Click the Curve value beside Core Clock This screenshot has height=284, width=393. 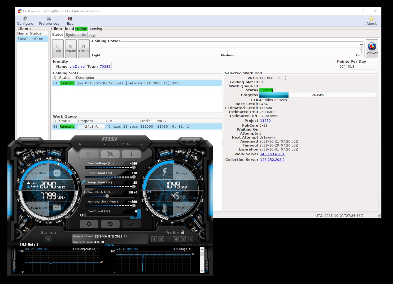[133, 192]
